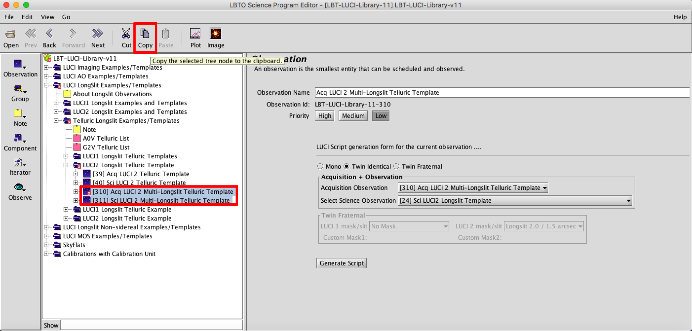Expand LUCI Imaging Examples/Templates node
Screen dimensions: 692x331
pyautogui.click(x=46, y=67)
